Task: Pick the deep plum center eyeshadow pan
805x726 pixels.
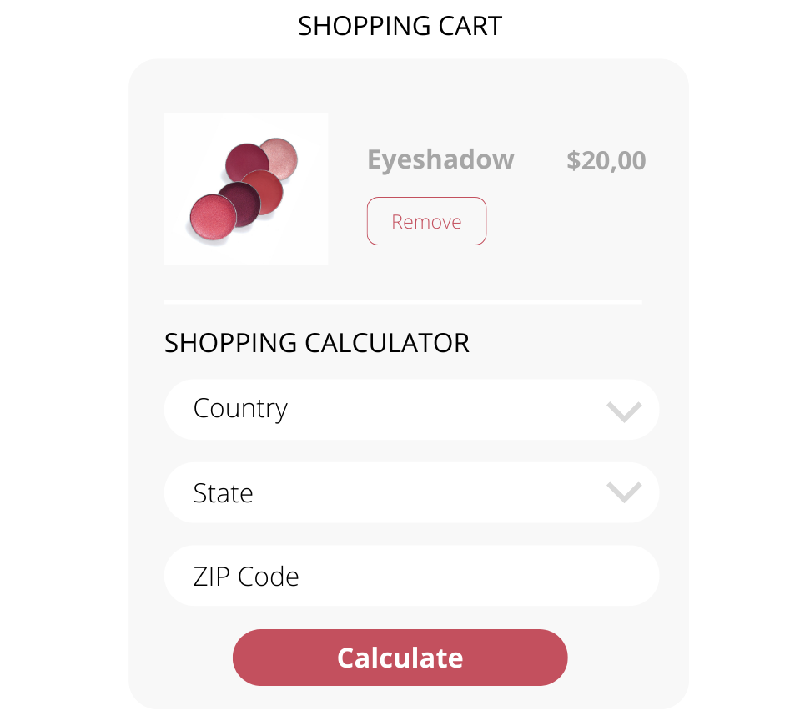Action: [x=238, y=203]
